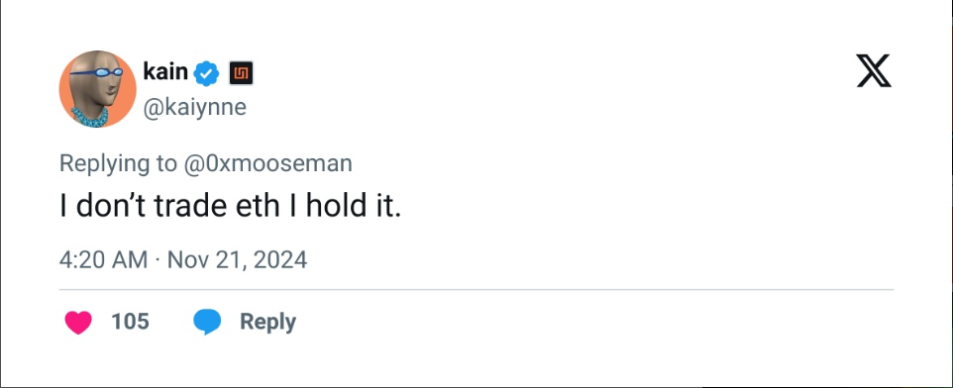Click the Reply text button

click(x=268, y=323)
